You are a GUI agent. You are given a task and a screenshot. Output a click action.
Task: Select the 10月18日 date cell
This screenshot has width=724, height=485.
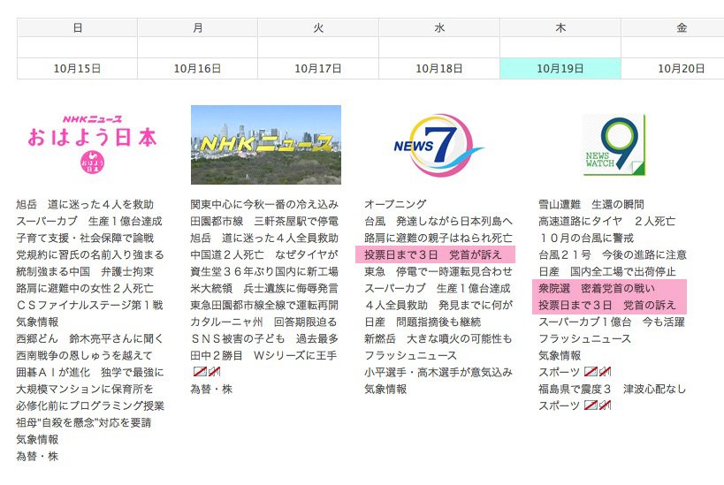point(439,69)
